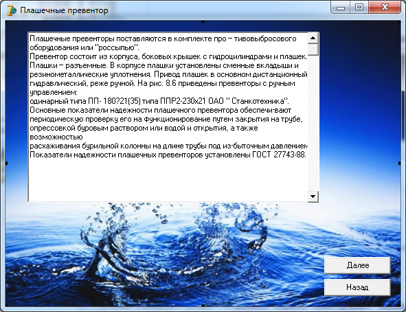Click the line starting 'гидравлический, реже ручной'

tap(162, 83)
